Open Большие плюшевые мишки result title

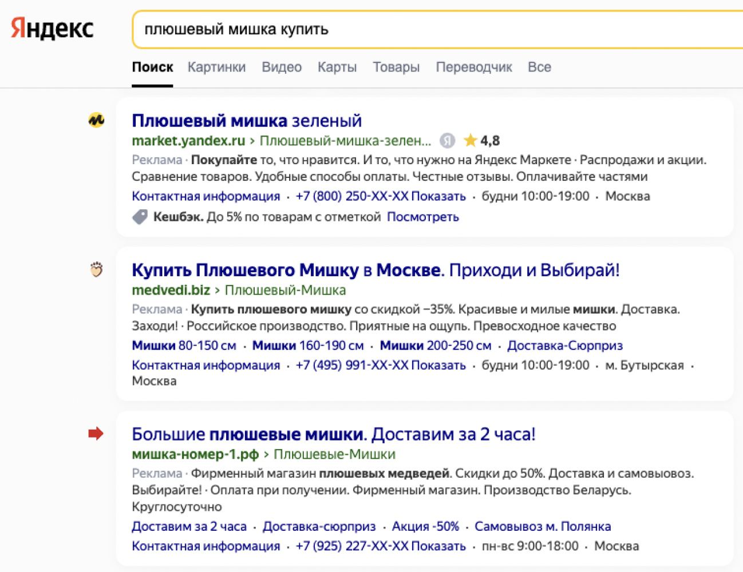(334, 434)
